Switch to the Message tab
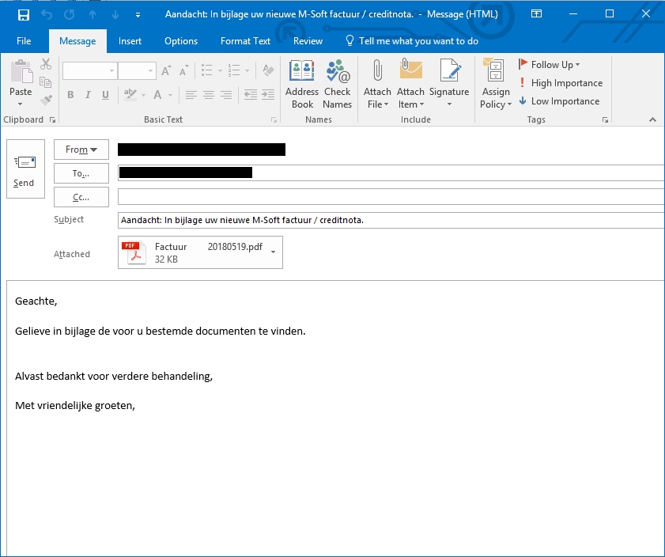 77,41
